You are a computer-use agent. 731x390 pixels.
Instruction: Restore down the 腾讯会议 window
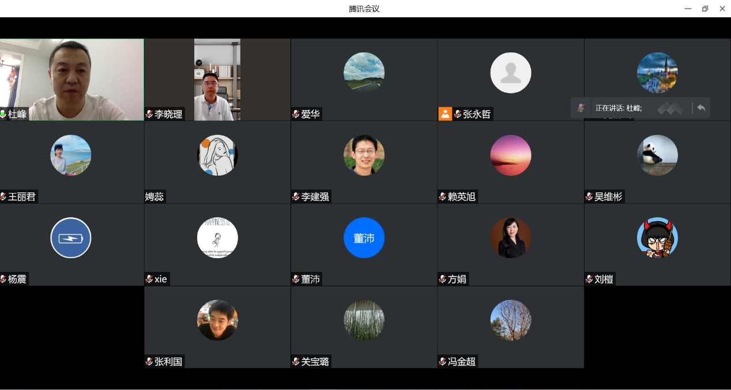(704, 9)
